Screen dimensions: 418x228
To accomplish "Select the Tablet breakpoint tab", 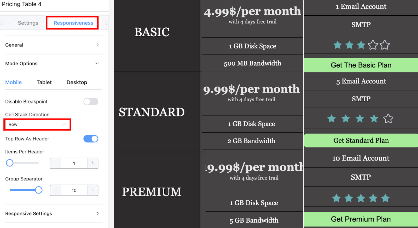I will point(44,82).
